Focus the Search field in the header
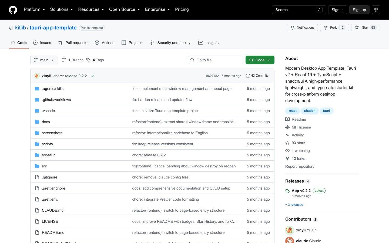 tap(299, 10)
